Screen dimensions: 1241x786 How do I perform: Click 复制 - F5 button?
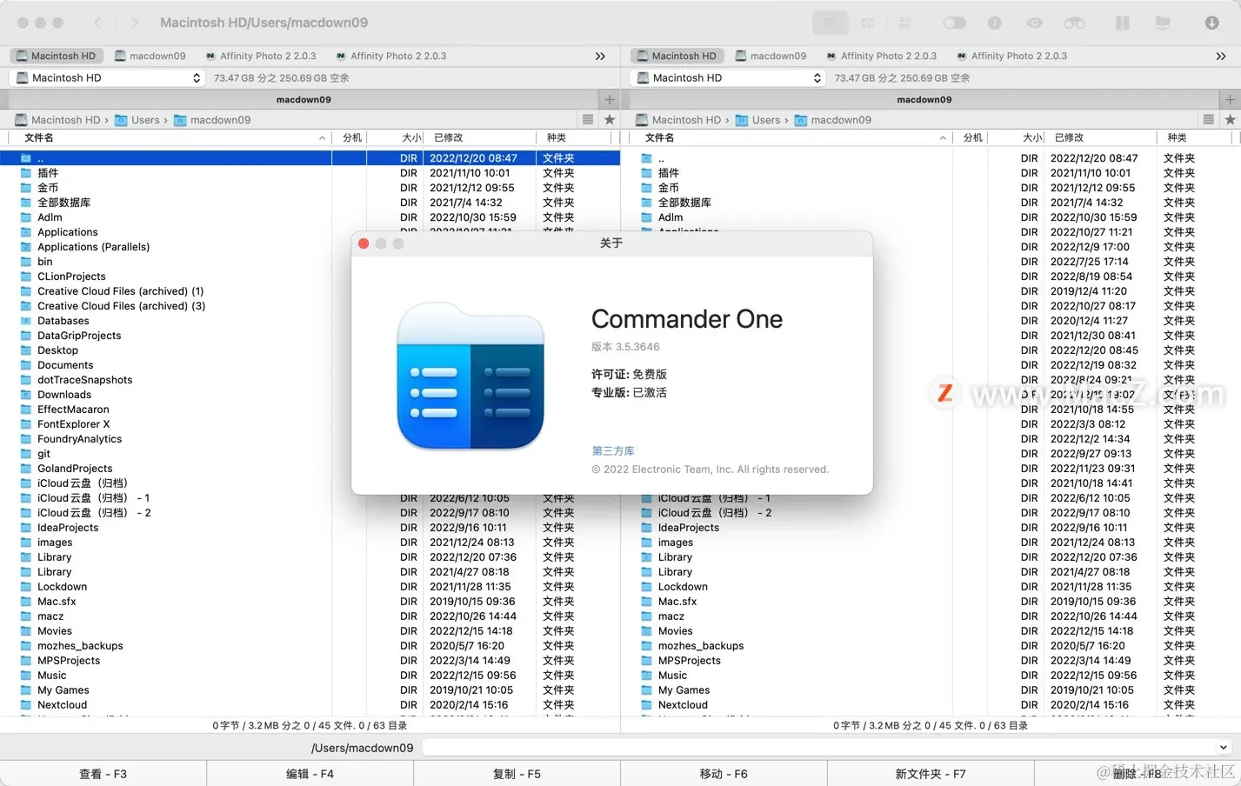point(517,774)
